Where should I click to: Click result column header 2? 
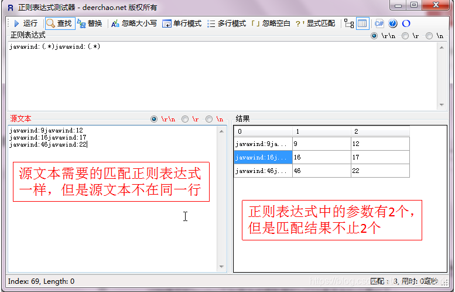[x=381, y=131]
